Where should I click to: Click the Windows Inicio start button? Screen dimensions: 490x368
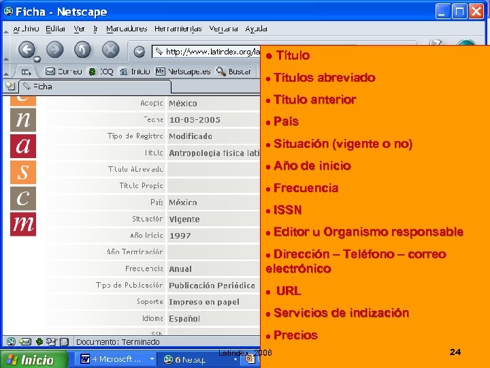[x=34, y=360]
